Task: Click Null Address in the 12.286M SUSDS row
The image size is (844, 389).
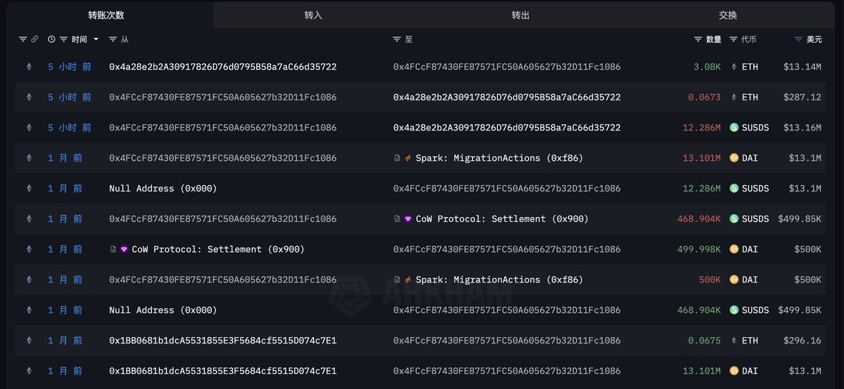Action: click(162, 188)
